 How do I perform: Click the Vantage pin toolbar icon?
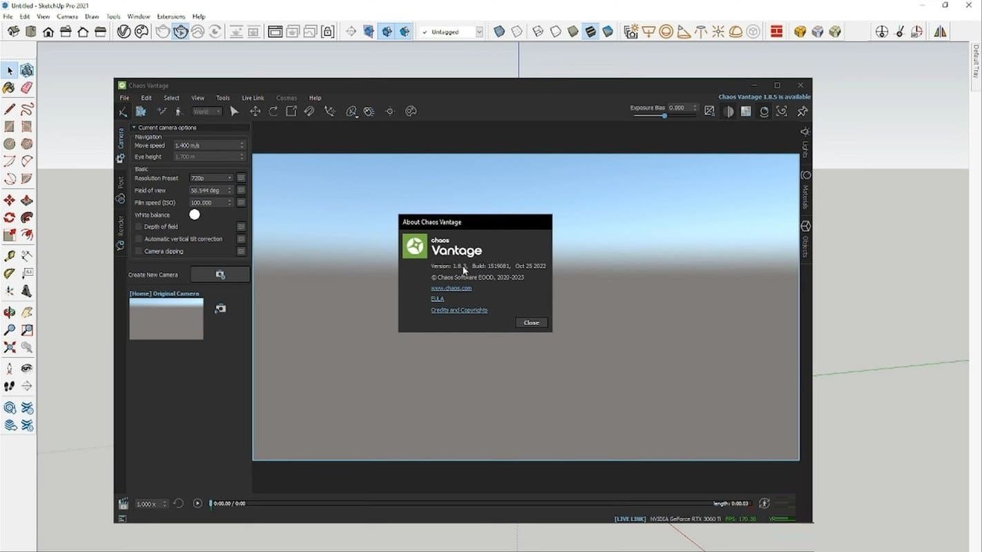click(802, 111)
